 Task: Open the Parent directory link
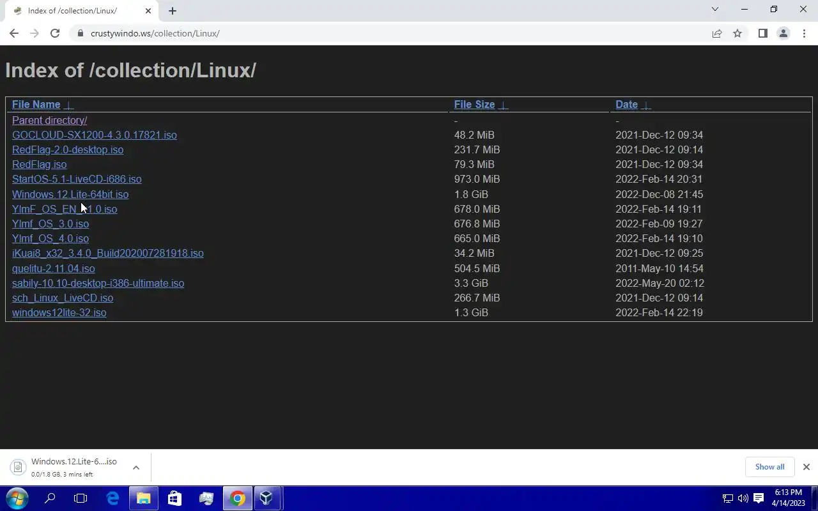pos(49,120)
